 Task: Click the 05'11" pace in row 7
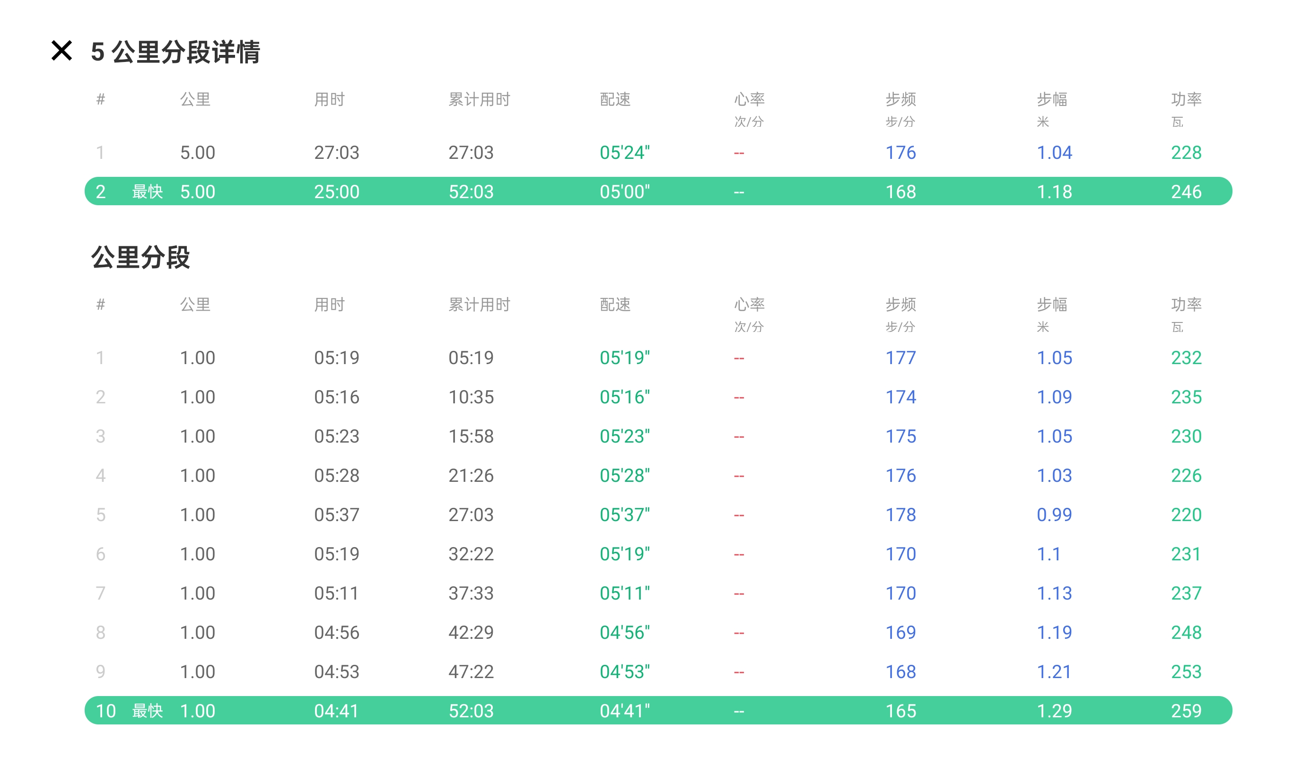pos(624,593)
